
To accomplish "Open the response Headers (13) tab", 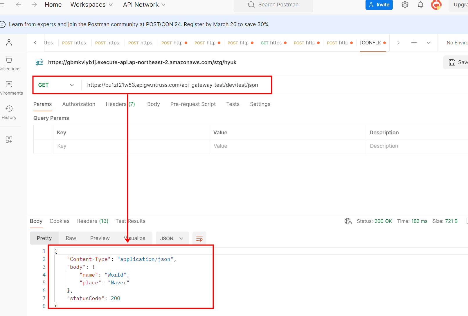I will point(92,221).
